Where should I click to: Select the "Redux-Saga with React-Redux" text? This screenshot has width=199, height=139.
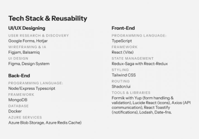tap(140, 64)
